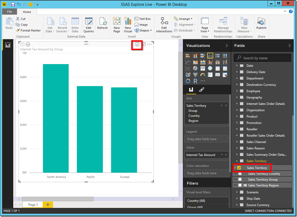Screen dimensions: 297x217
Task: Open Report view from the left sidebar
Action: (8, 45)
